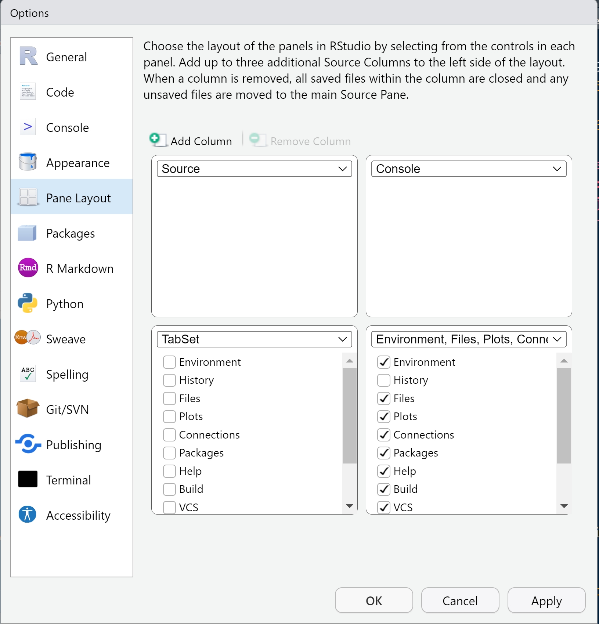Select the Appearance paint bucket icon
599x624 pixels.
28,162
